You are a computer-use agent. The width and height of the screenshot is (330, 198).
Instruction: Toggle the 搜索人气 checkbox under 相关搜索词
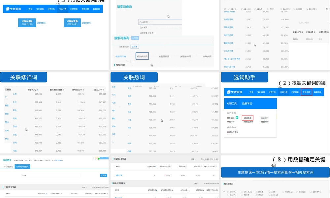coord(228,192)
